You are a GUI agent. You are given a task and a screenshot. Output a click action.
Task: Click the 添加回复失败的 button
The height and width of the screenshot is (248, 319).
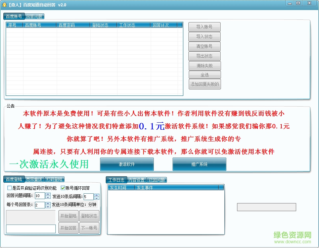[204, 84]
